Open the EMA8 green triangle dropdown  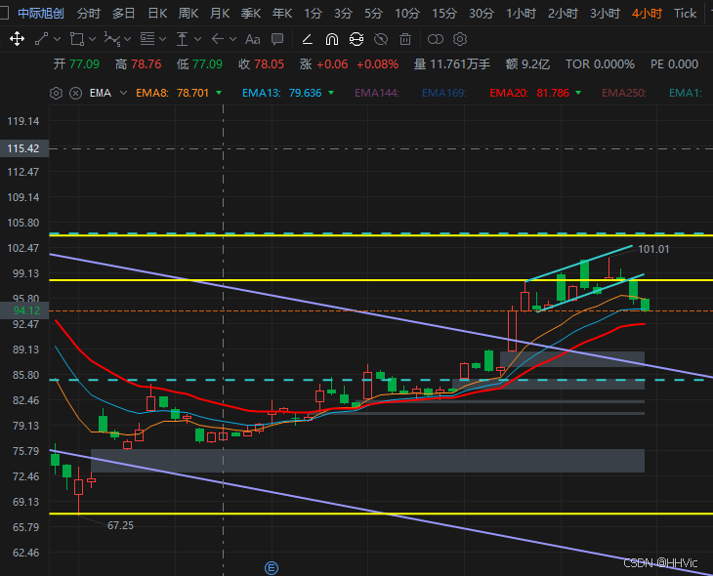219,93
